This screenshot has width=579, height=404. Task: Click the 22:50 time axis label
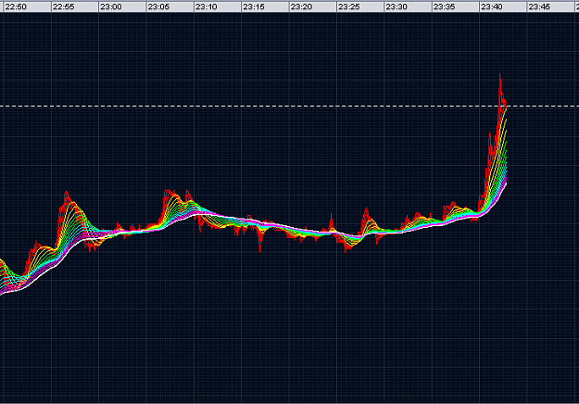coord(16,7)
